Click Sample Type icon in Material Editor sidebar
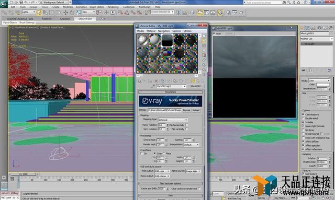This screenshot has height=200, width=335. point(204,36)
